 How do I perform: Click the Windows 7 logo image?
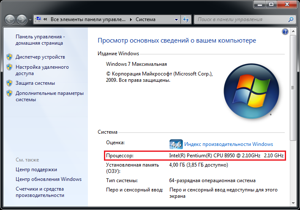pos(251,91)
